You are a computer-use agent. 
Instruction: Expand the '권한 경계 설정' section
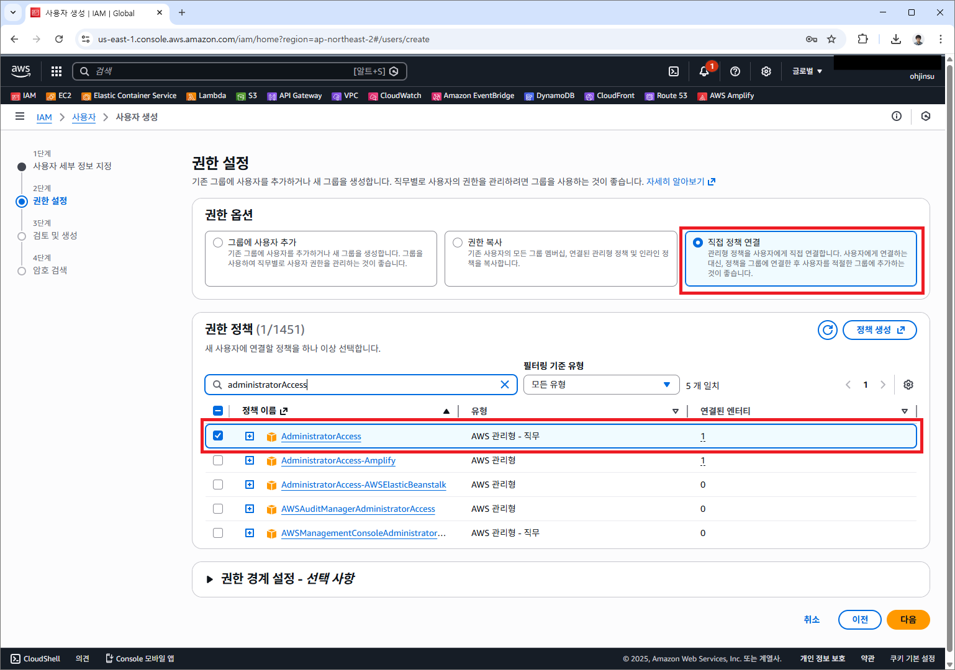click(x=210, y=579)
